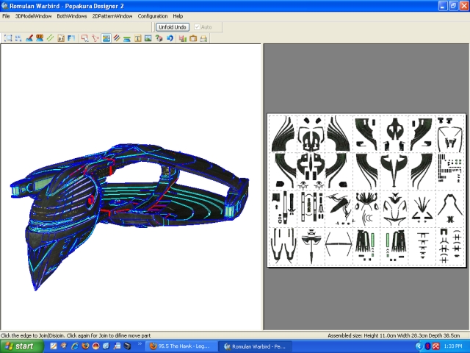Open the BothWindows menu
The width and height of the screenshot is (470, 353).
click(72, 16)
